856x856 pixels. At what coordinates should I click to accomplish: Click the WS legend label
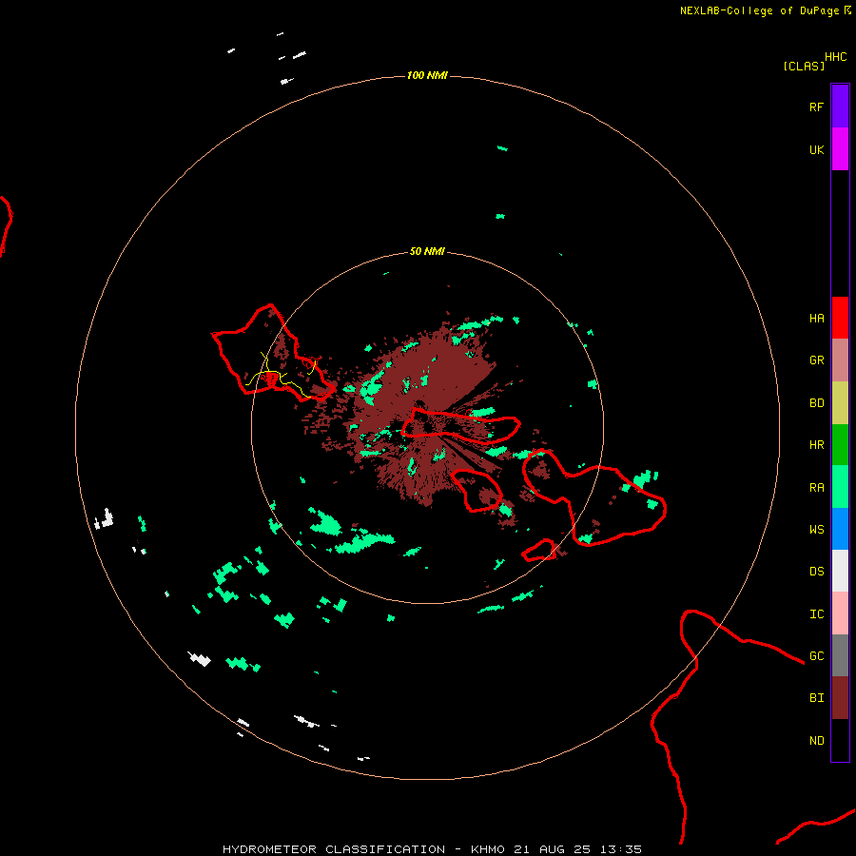pos(816,529)
